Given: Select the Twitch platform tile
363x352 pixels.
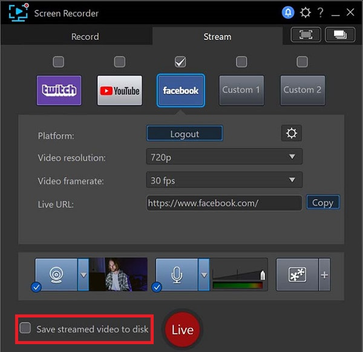Looking at the screenshot, I should 59,90.
